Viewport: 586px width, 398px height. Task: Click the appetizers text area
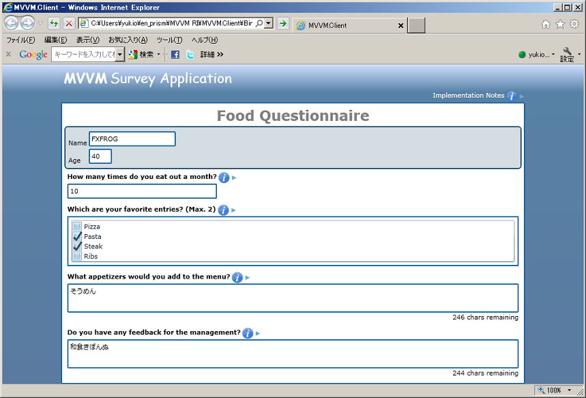293,298
